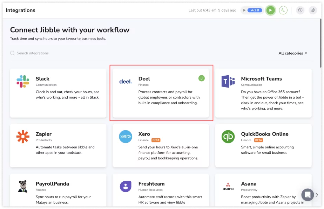Click Deel description 'Process contracts and payroll' text
This screenshot has height=209, width=324.
(x=169, y=97)
